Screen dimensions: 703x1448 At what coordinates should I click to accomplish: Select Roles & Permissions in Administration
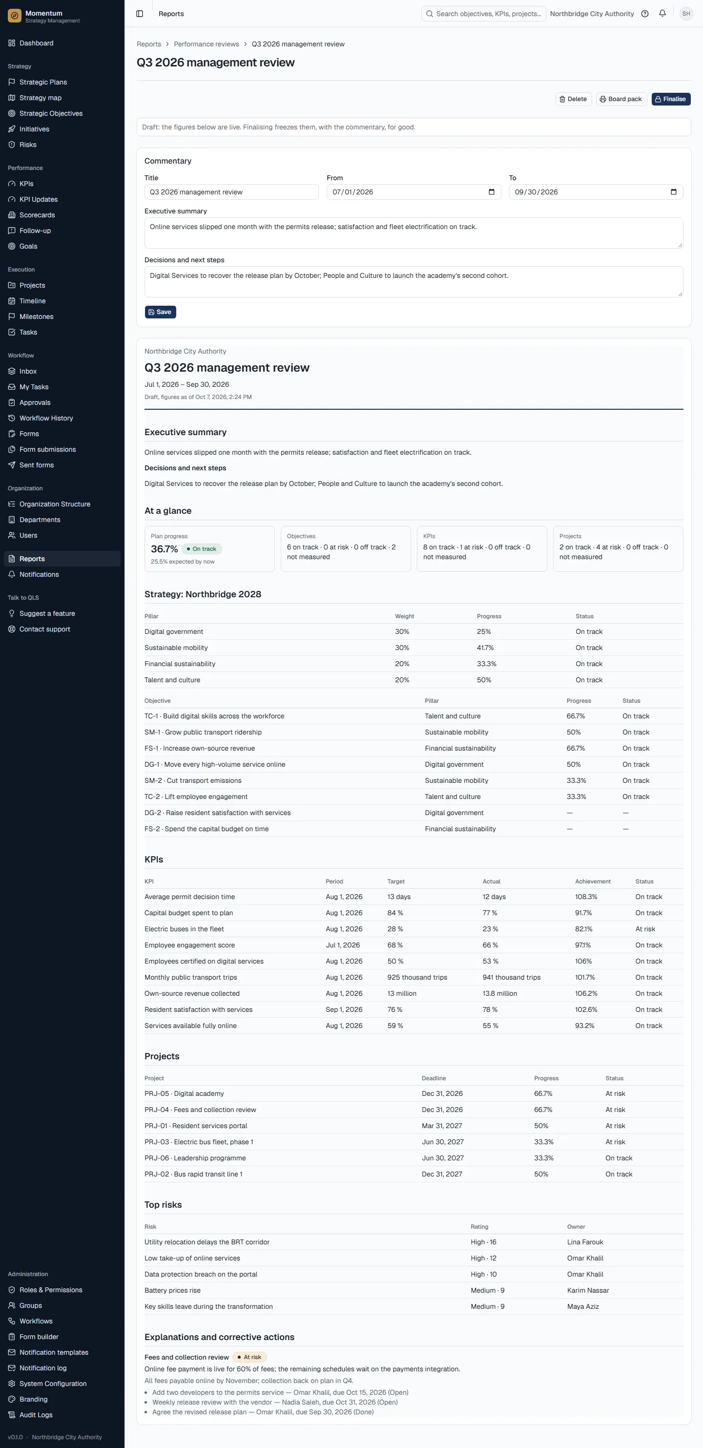[62, 1290]
